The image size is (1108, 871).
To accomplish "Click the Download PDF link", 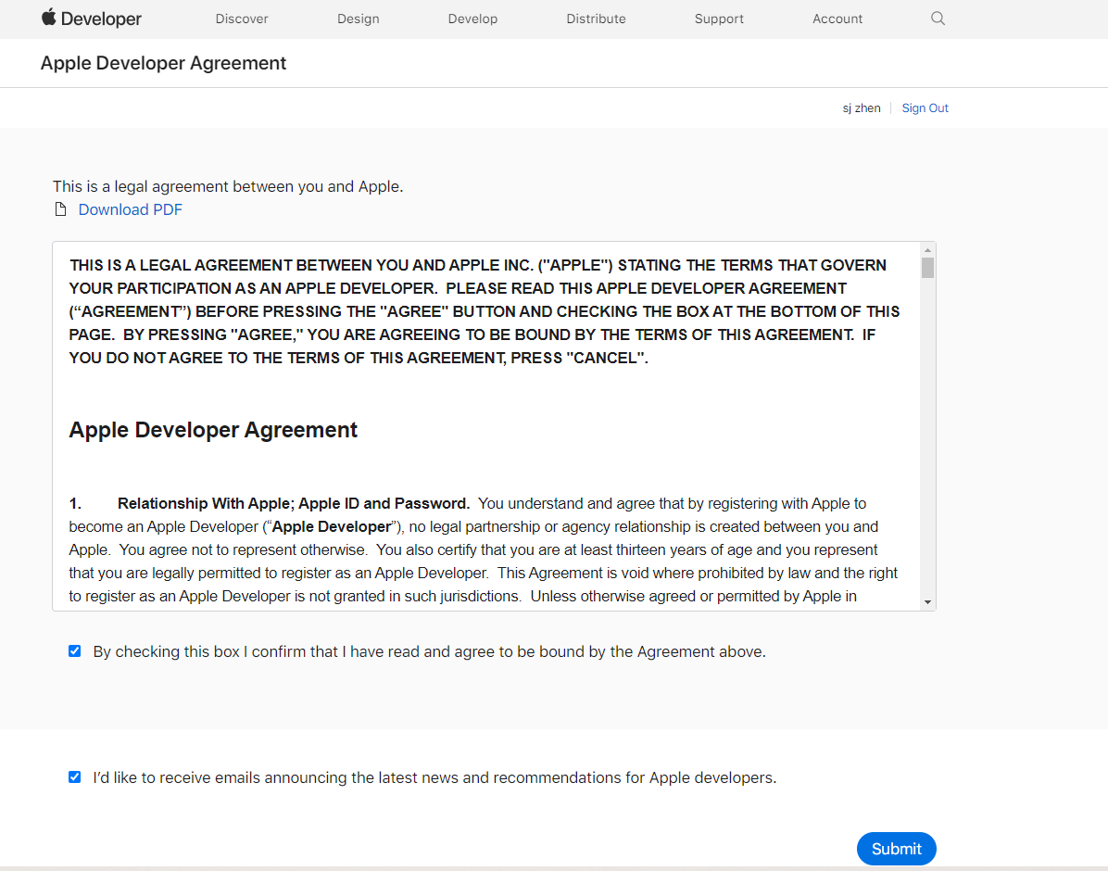I will 130,210.
